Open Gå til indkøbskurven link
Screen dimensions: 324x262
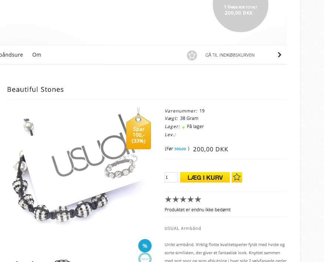pyautogui.click(x=230, y=55)
